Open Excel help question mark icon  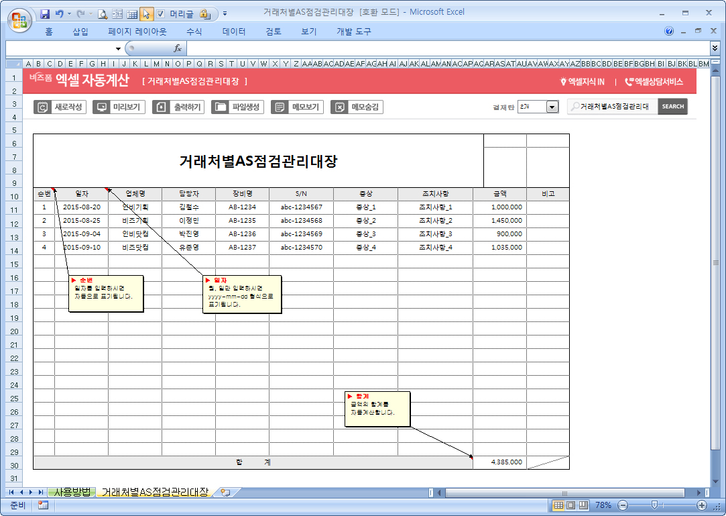pyautogui.click(x=668, y=31)
